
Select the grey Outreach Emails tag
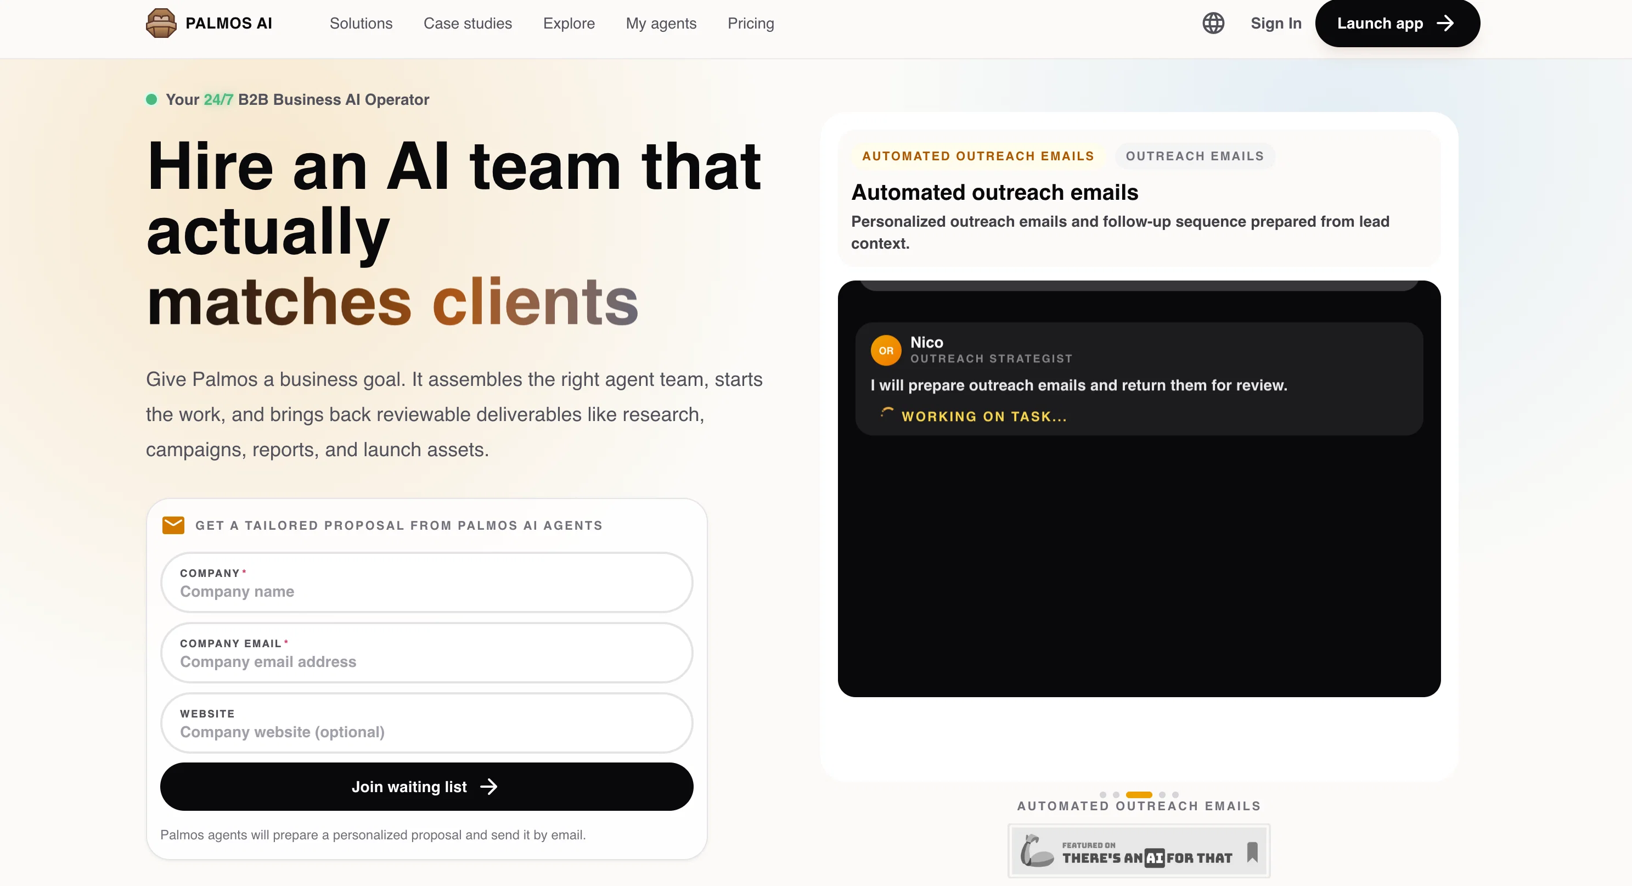click(x=1195, y=156)
